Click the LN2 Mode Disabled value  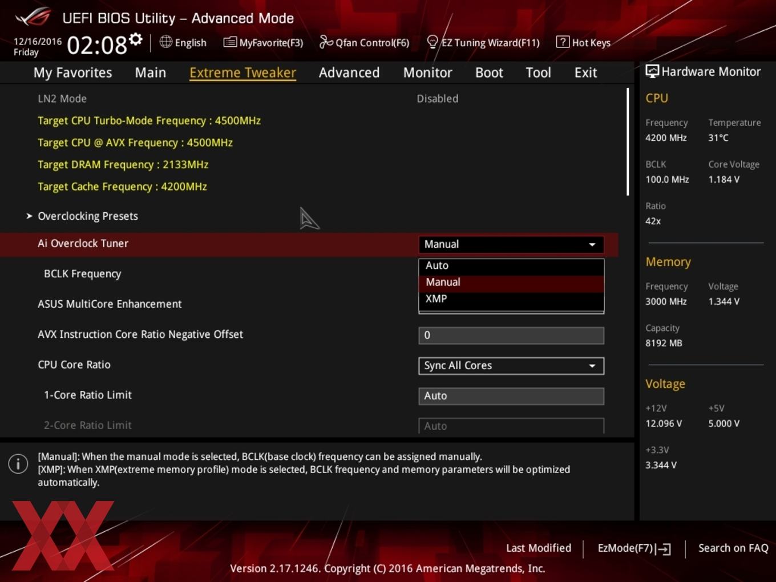tap(437, 99)
